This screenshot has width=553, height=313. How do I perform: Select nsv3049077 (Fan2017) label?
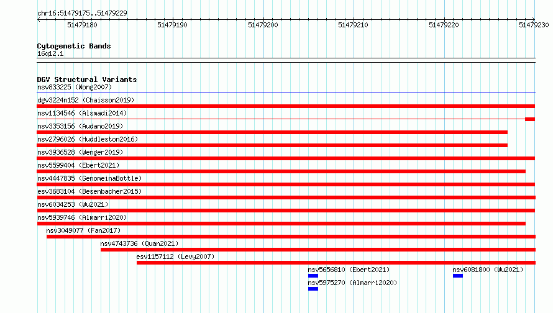tap(83, 230)
